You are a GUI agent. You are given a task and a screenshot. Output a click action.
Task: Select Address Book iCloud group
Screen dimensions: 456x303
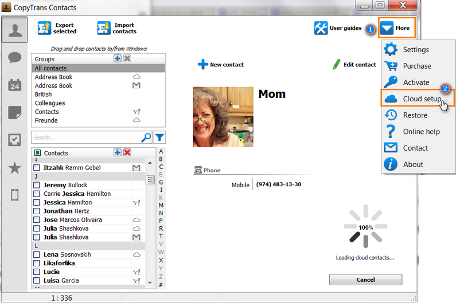98,77
